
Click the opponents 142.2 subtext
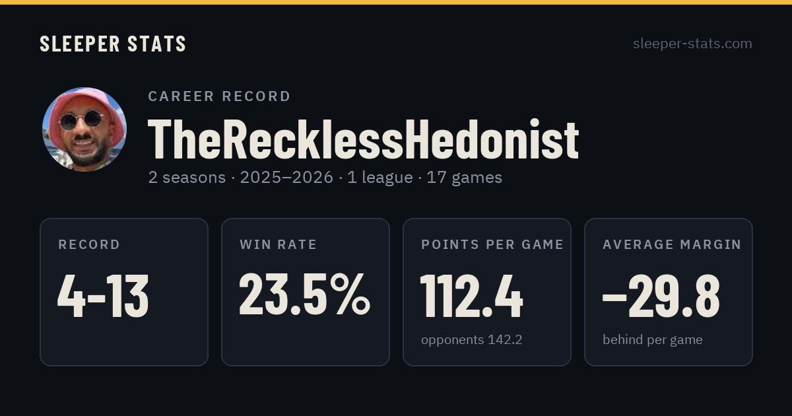[x=472, y=340]
